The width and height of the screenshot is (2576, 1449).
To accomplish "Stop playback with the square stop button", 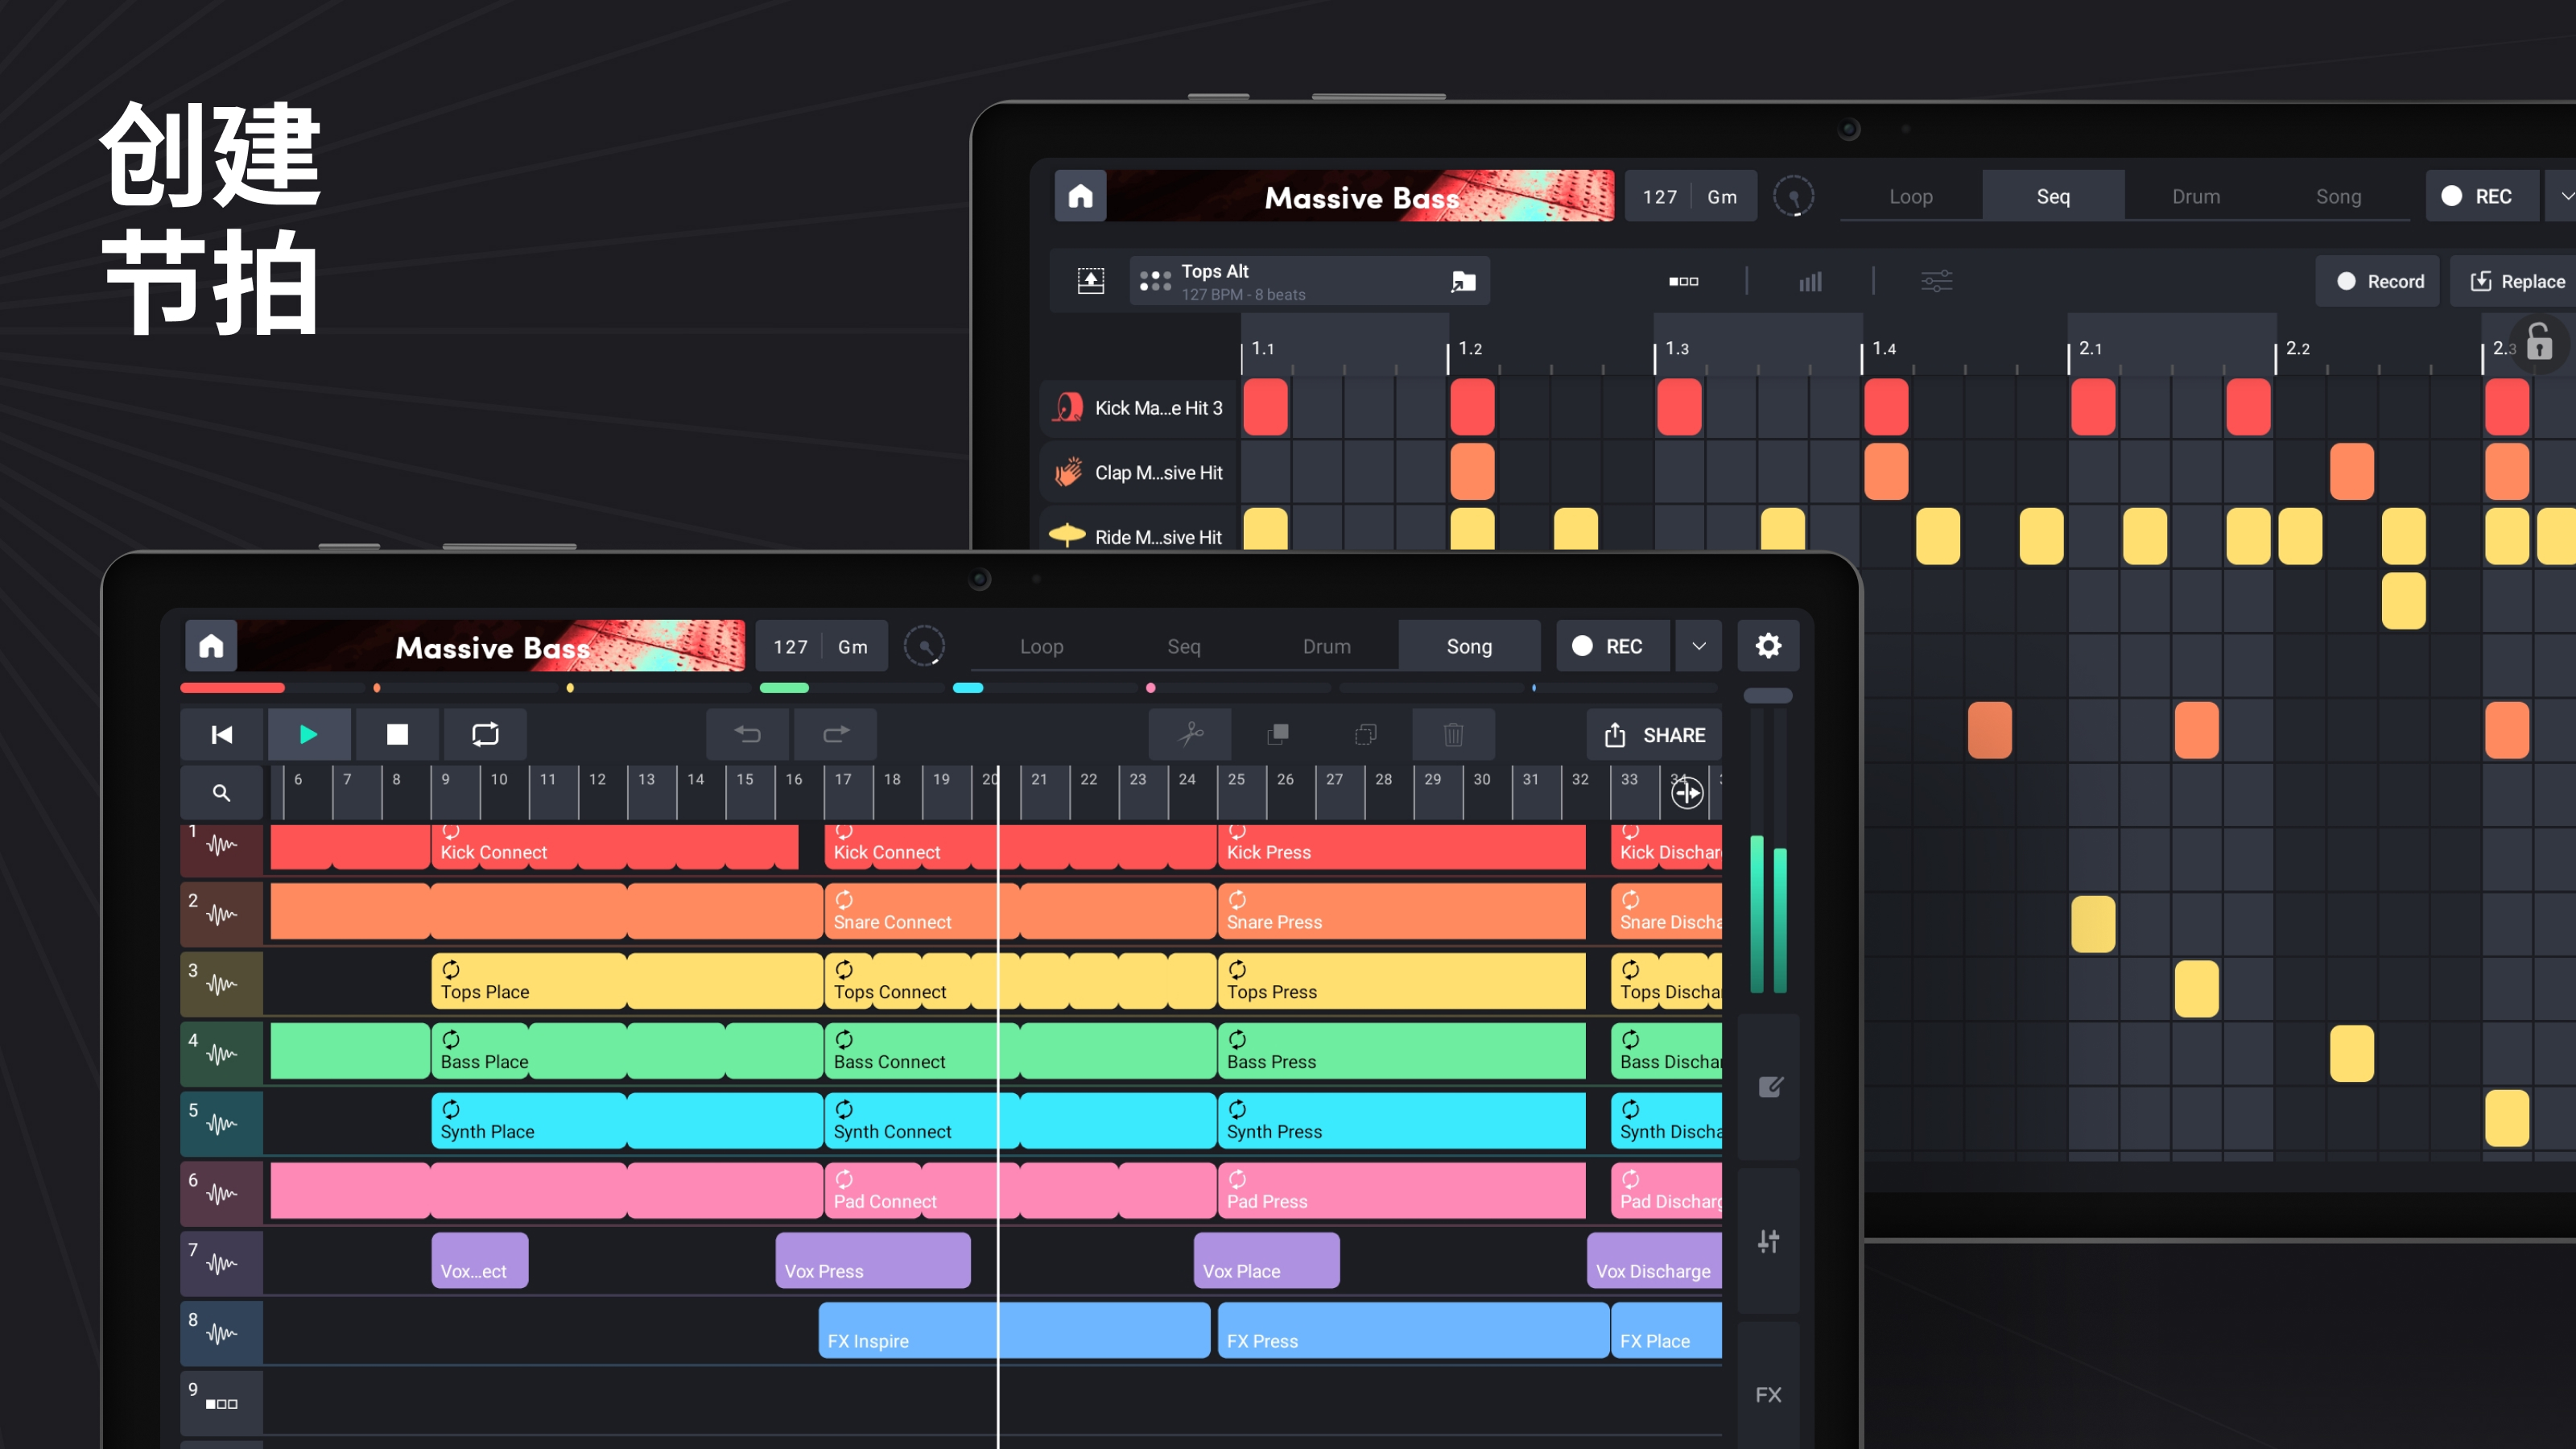I will 397,735.
